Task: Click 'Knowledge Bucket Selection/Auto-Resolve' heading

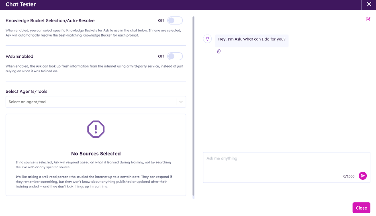Action: [50, 20]
